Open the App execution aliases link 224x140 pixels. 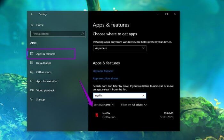tap(106, 78)
